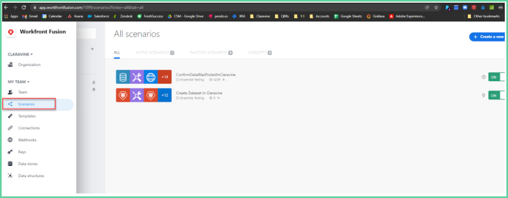Click the plus icon to add folder

pos(92,49)
